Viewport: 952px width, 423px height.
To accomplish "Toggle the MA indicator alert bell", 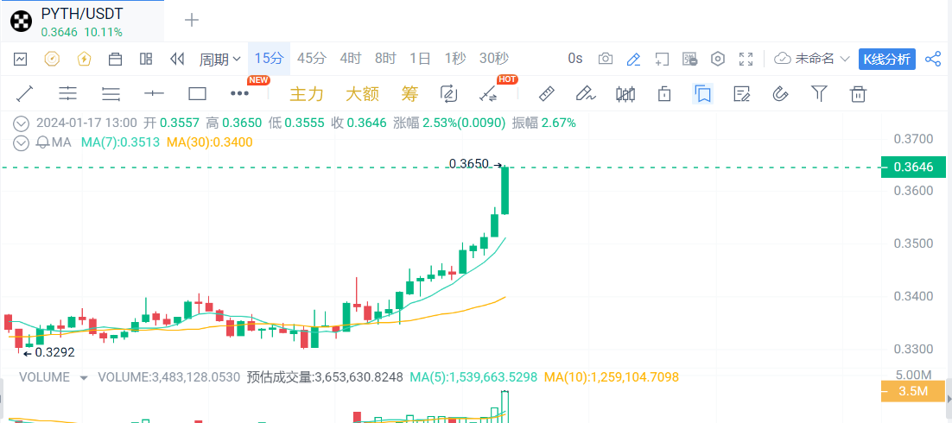I will [41, 142].
